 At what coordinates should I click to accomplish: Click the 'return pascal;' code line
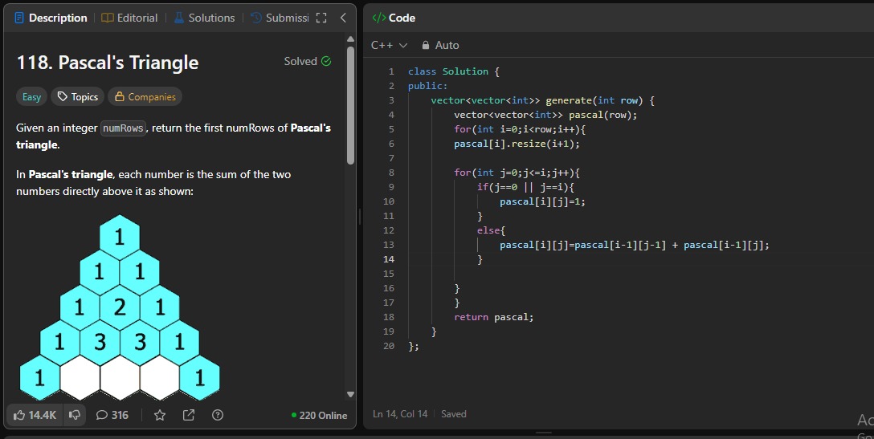[493, 317]
